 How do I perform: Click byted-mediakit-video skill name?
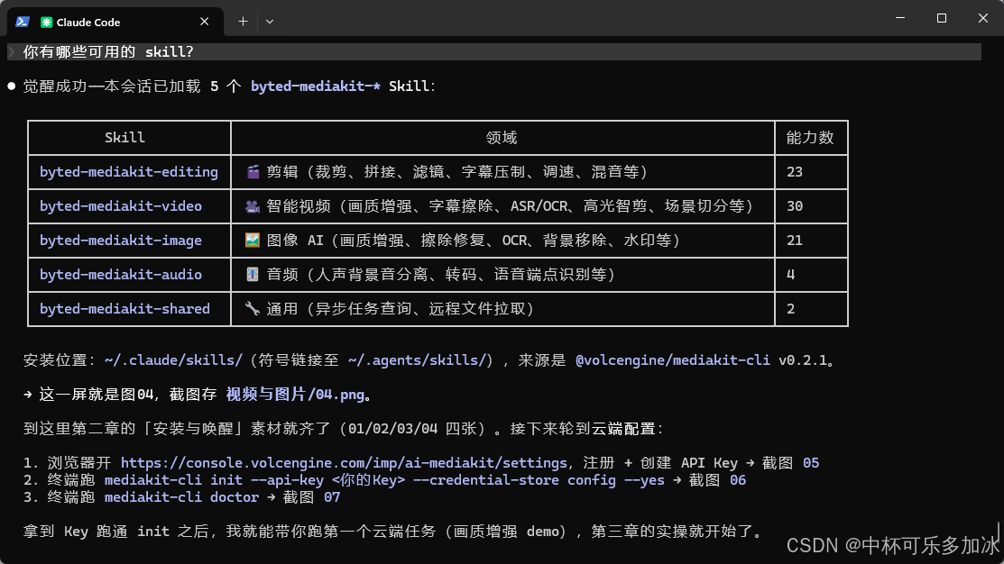[x=120, y=206]
